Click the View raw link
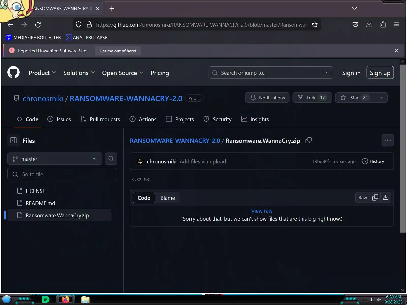Screen dimensions: 407x305 [262, 211]
